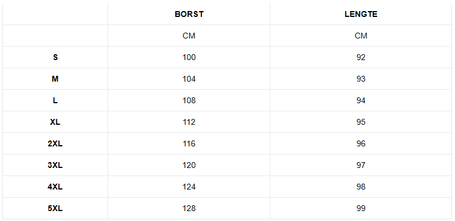This screenshot has width=455, height=221.
Task: Select the 4XL size row label
Action: tap(55, 187)
